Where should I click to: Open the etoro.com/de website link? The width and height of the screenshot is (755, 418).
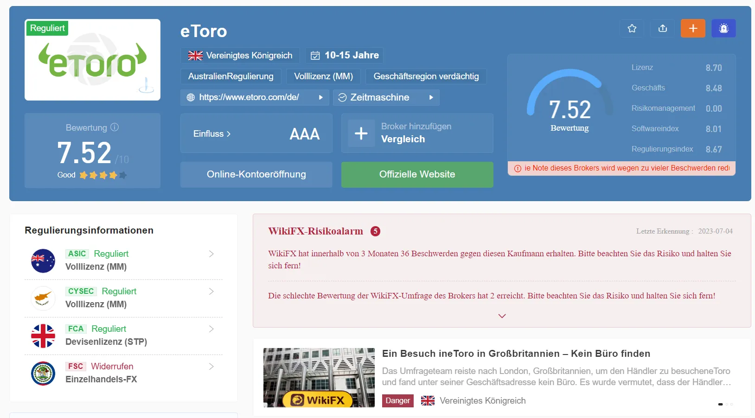pos(249,97)
